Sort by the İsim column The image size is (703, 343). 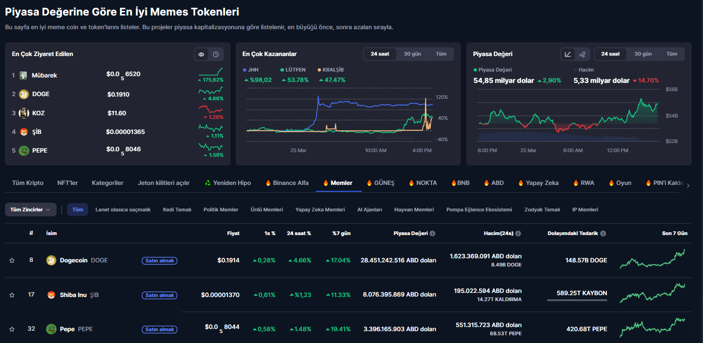pyautogui.click(x=52, y=233)
